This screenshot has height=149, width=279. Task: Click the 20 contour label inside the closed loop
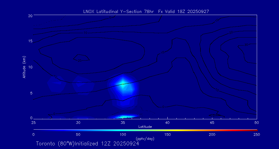tap(80, 61)
